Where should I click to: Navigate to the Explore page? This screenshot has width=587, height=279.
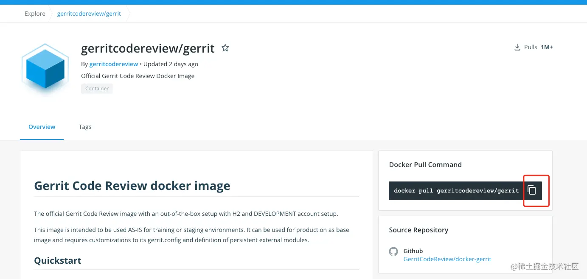point(35,13)
